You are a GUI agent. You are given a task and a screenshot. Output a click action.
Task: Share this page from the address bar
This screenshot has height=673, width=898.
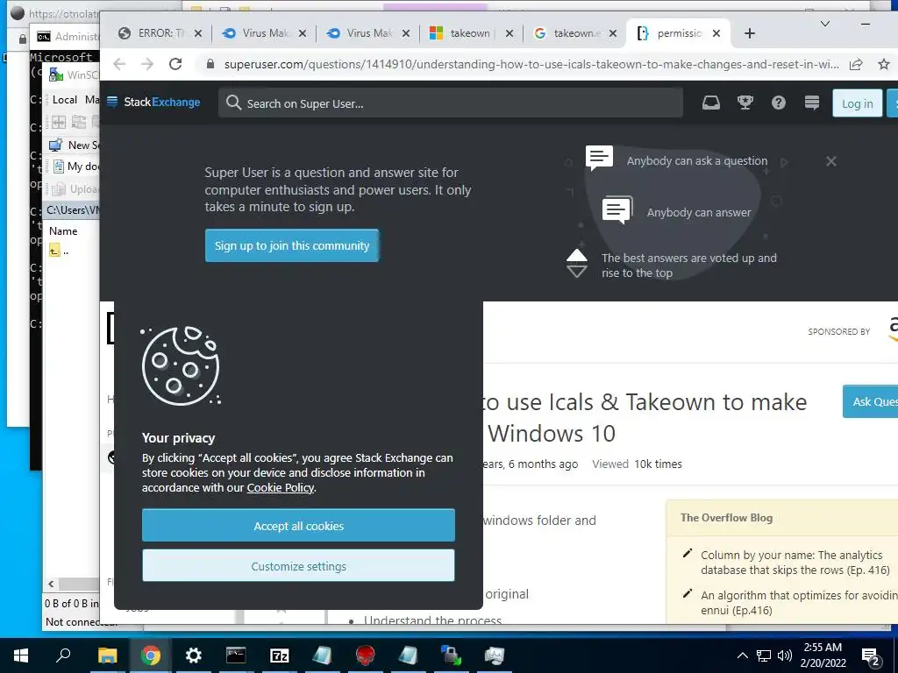tap(856, 64)
